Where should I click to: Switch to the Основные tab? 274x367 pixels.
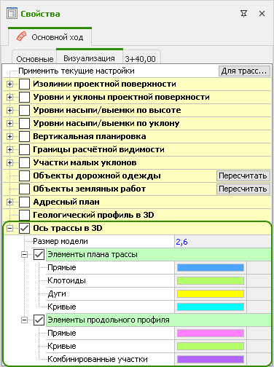pos(35,59)
